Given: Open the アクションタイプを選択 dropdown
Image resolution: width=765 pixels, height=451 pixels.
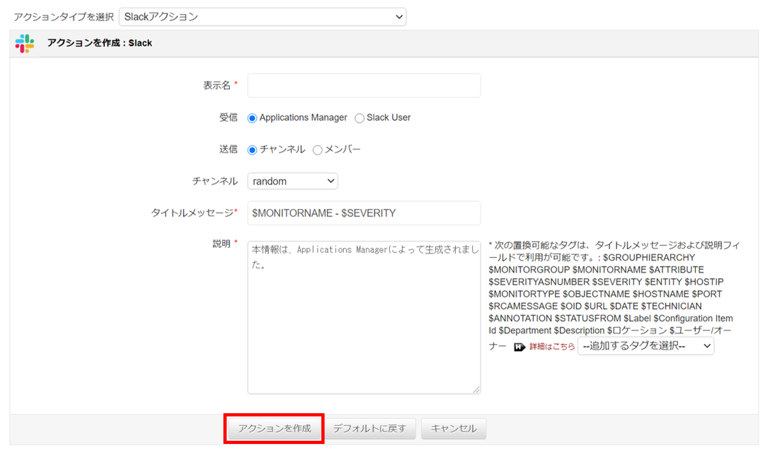Looking at the screenshot, I should click(262, 17).
